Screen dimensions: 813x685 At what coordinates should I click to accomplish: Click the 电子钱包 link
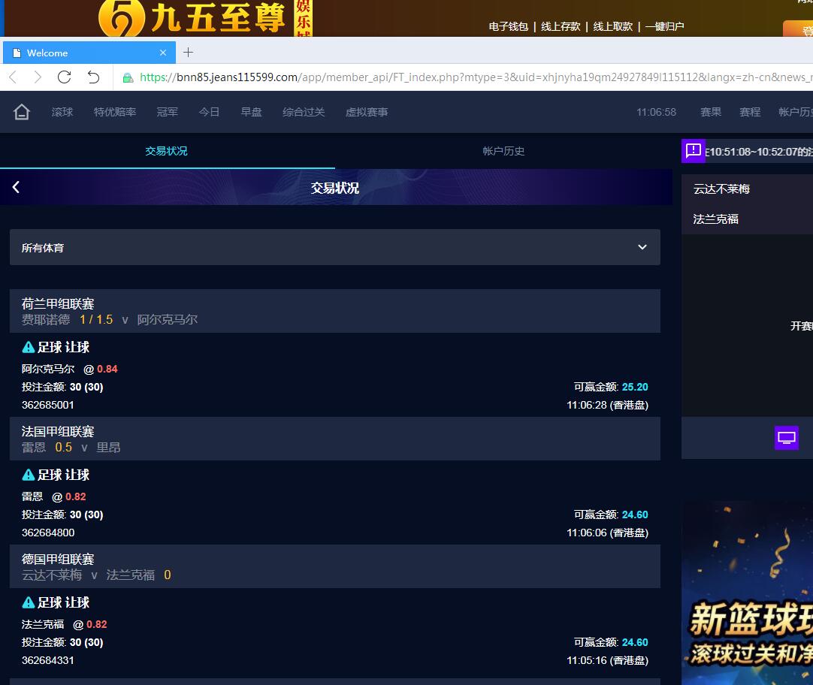pyautogui.click(x=508, y=26)
